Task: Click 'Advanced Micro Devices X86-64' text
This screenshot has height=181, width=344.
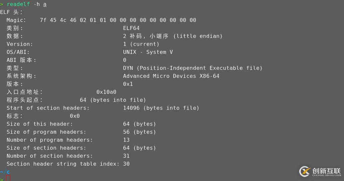Action: [171, 76]
